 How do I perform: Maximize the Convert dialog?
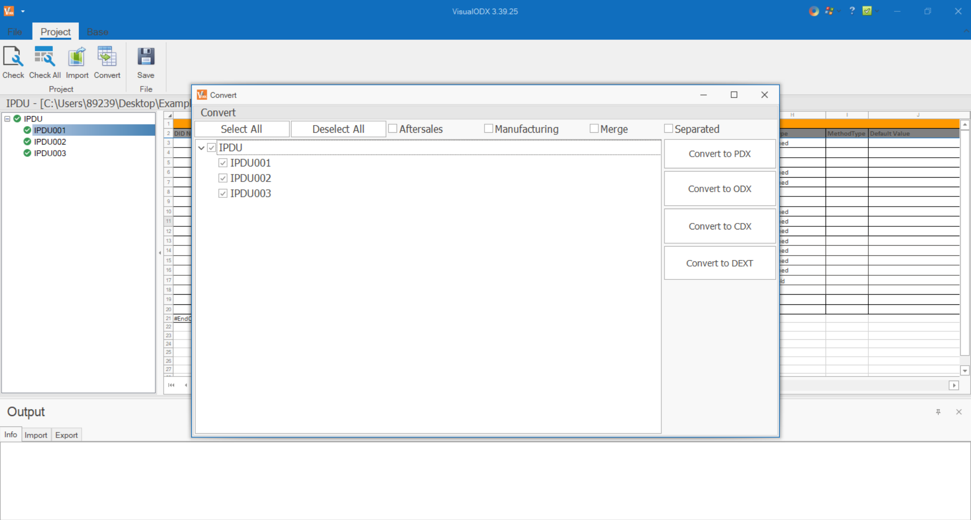coord(734,95)
